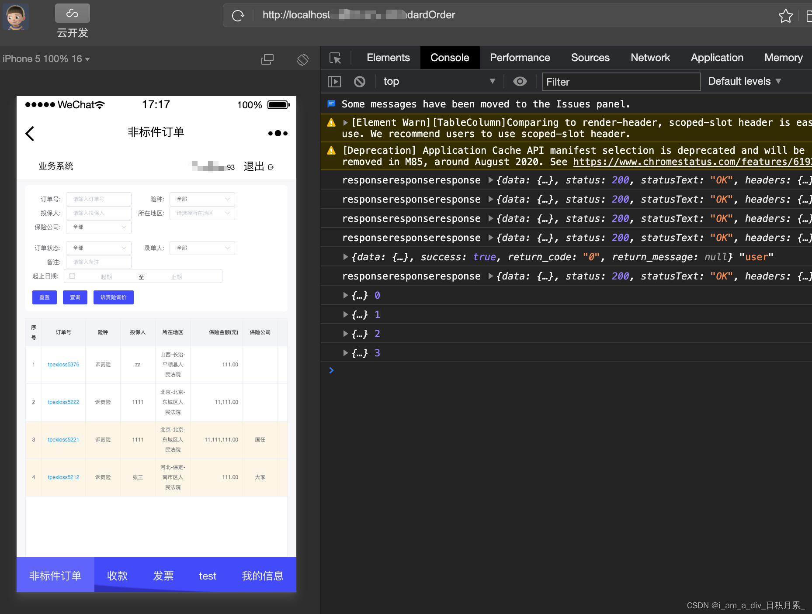This screenshot has width=812, height=614.
Task: Click the browser URL address bar
Action: pyautogui.click(x=516, y=15)
